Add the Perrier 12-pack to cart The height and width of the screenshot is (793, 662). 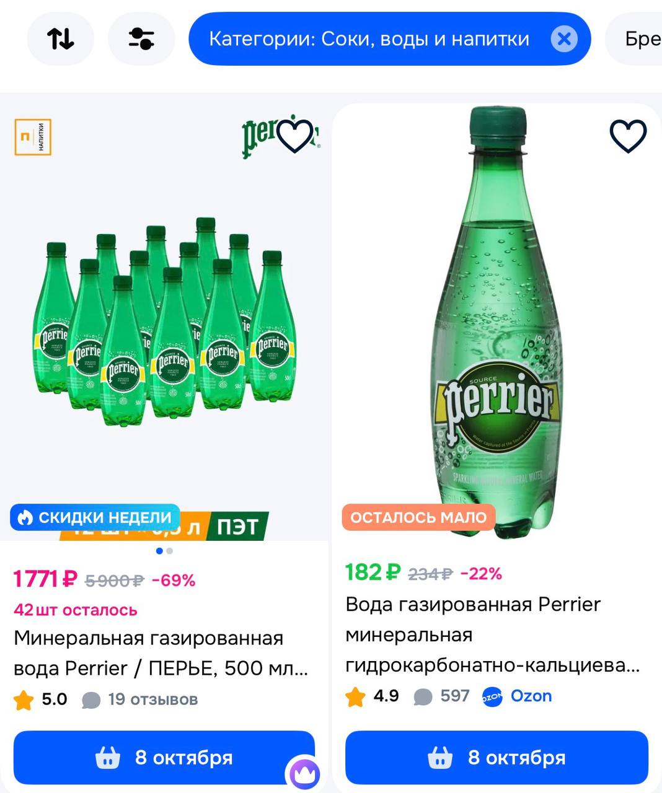164,757
